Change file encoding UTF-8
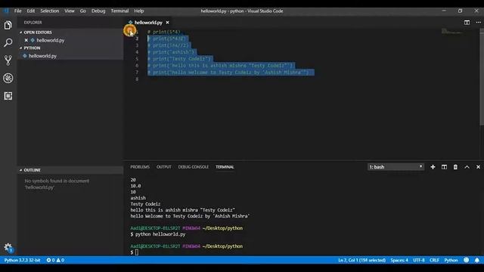 pyautogui.click(x=418, y=260)
